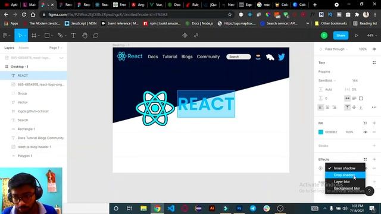Open type details three dots
This screenshot has height=214, width=381.
374,107
